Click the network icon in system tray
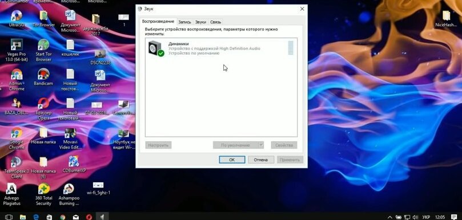Image resolution: width=462 pixels, height=220 pixels. 407,217
